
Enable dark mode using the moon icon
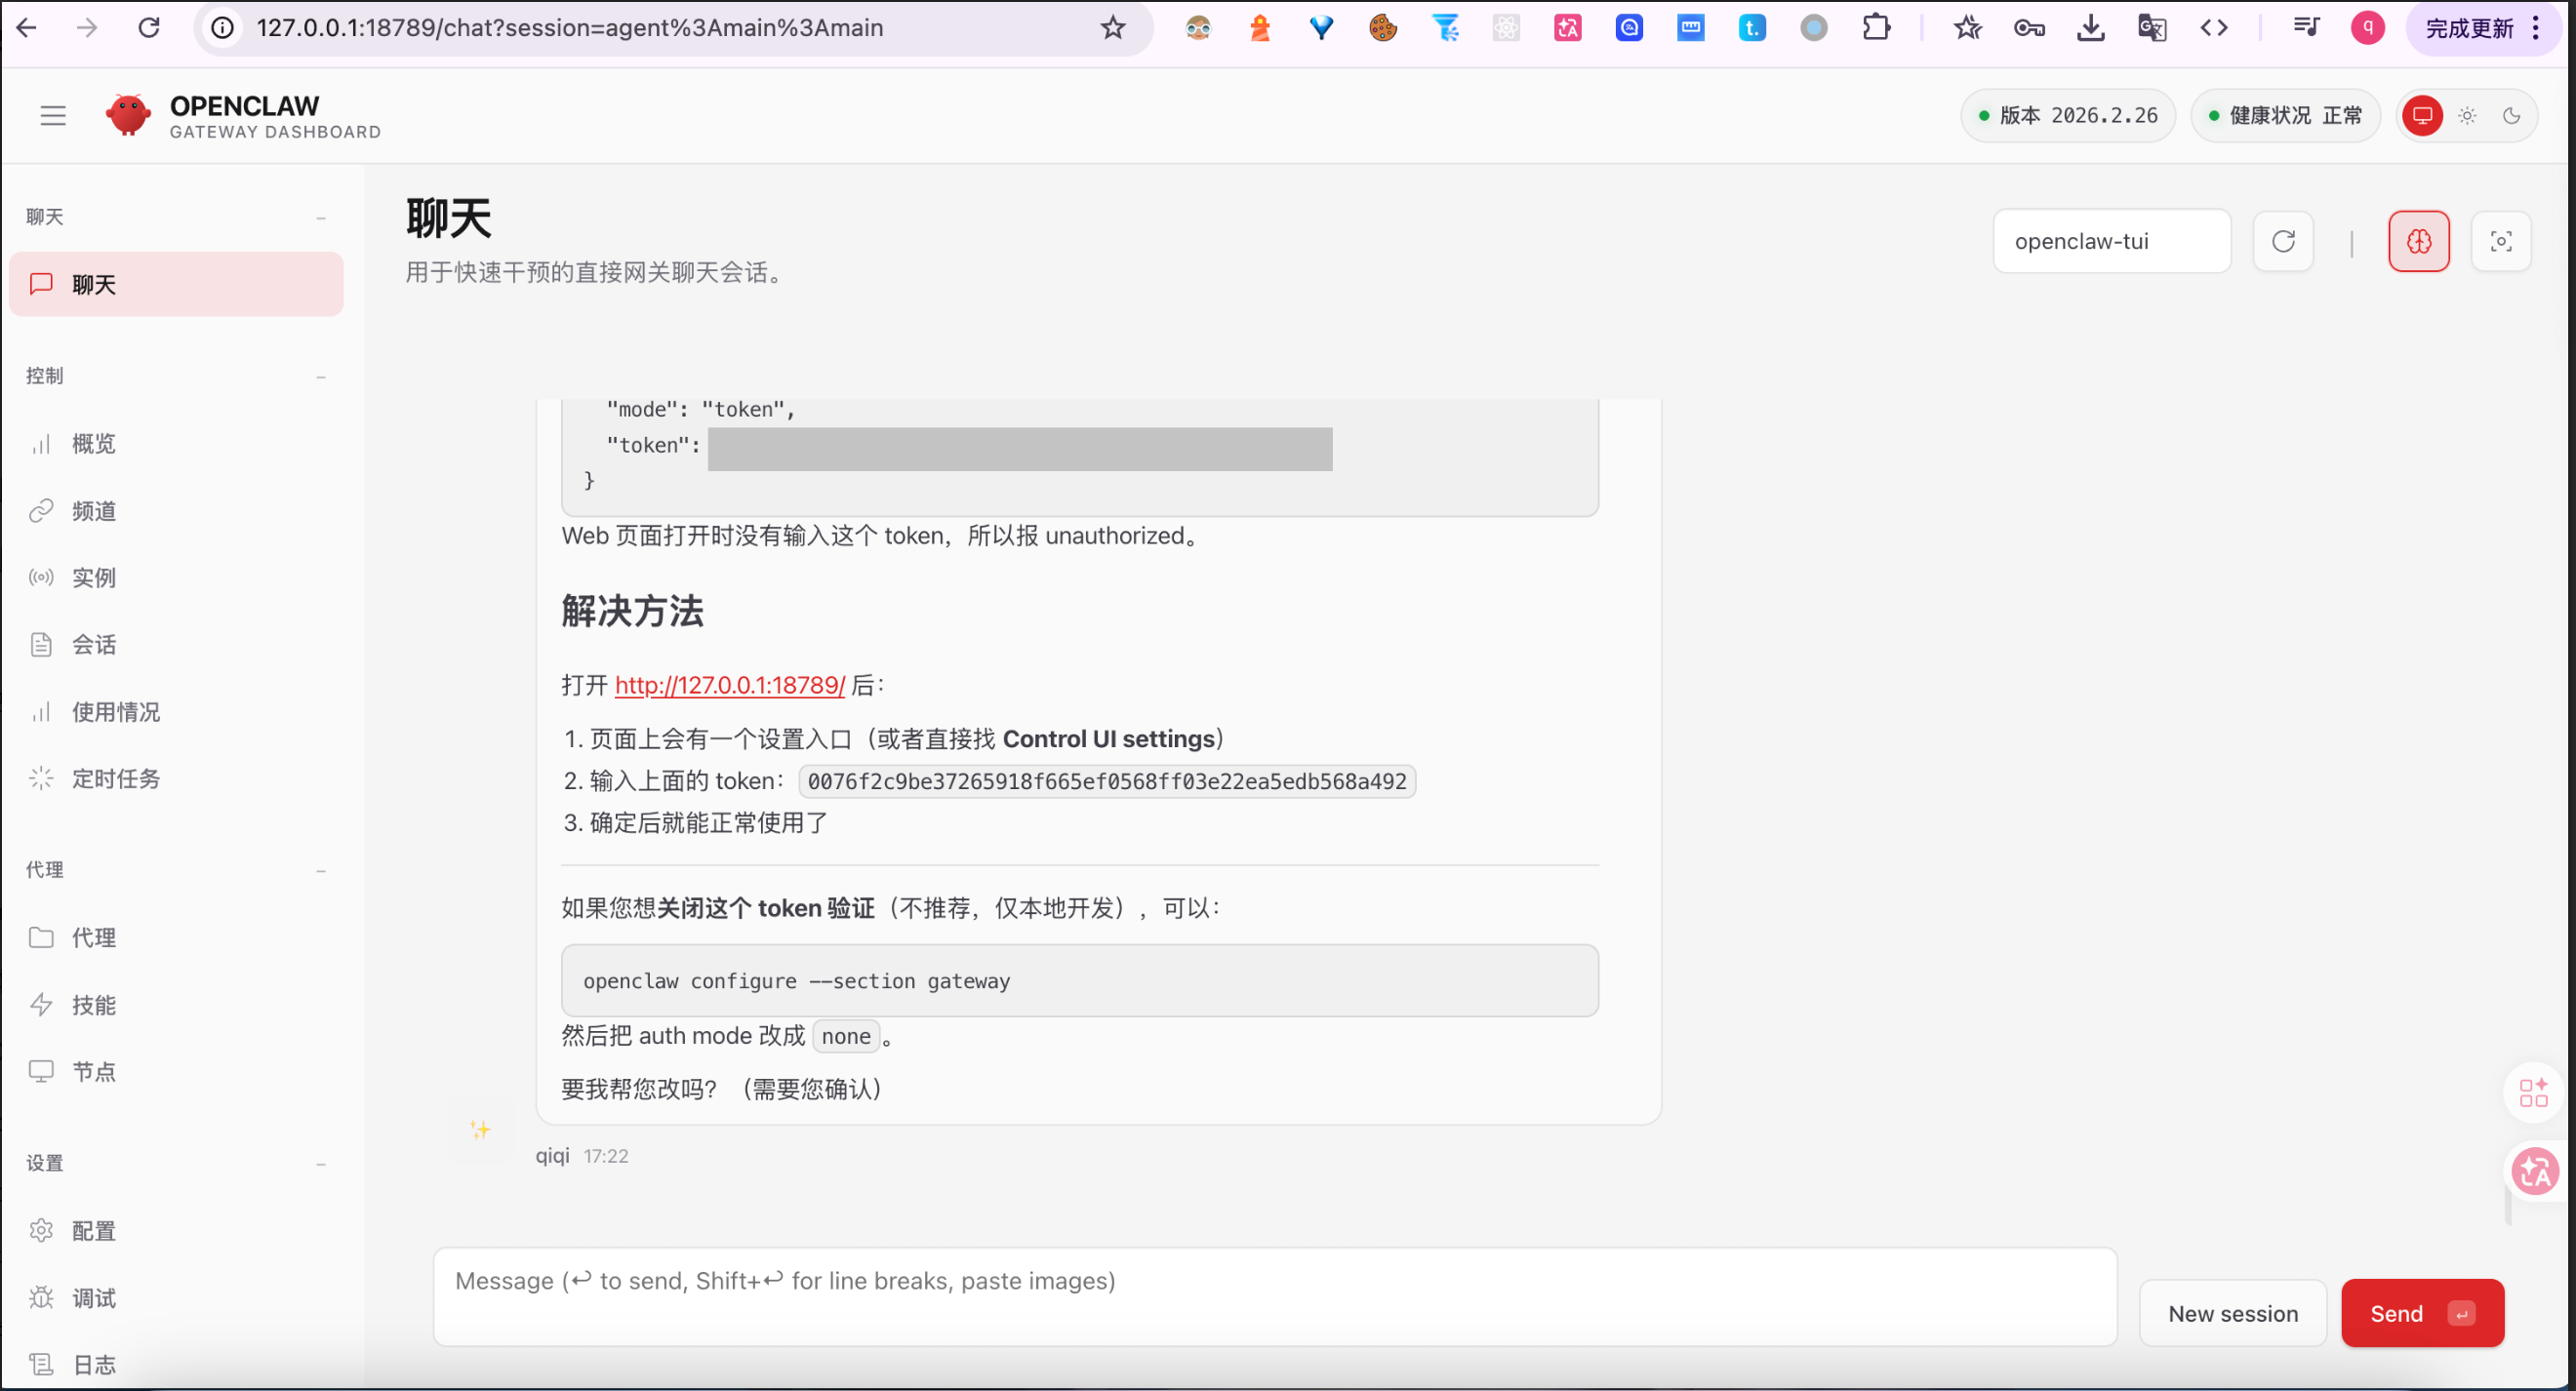tap(2513, 115)
